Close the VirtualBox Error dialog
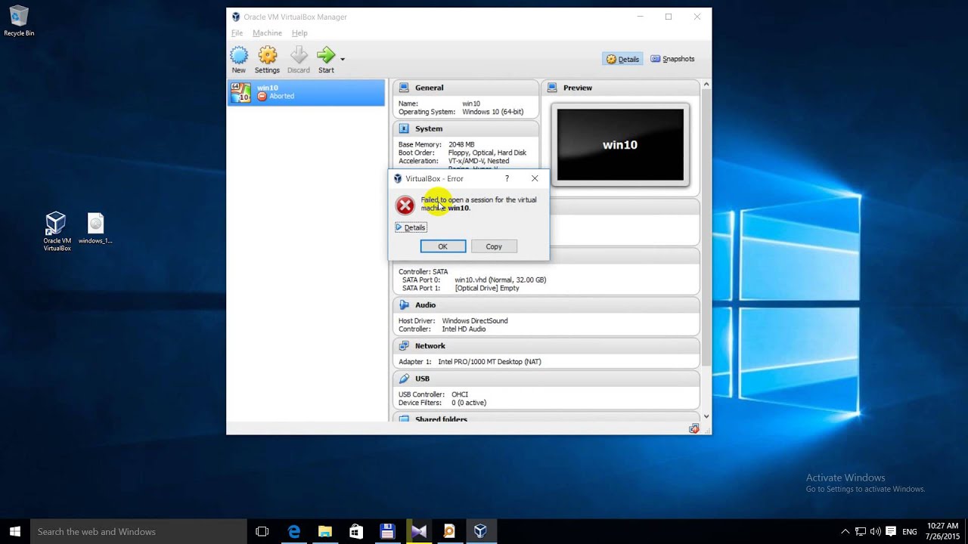The height and width of the screenshot is (544, 968). pos(535,179)
